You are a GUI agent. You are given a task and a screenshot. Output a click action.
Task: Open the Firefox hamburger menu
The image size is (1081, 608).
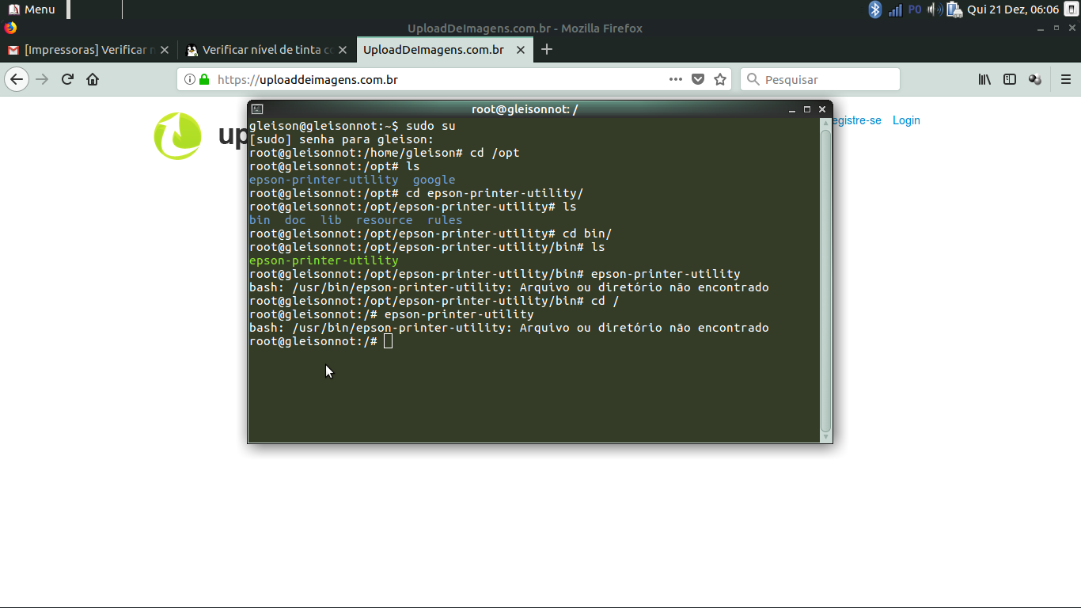coord(1065,79)
